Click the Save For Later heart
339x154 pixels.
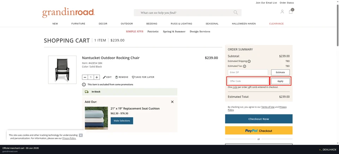(x=133, y=77)
